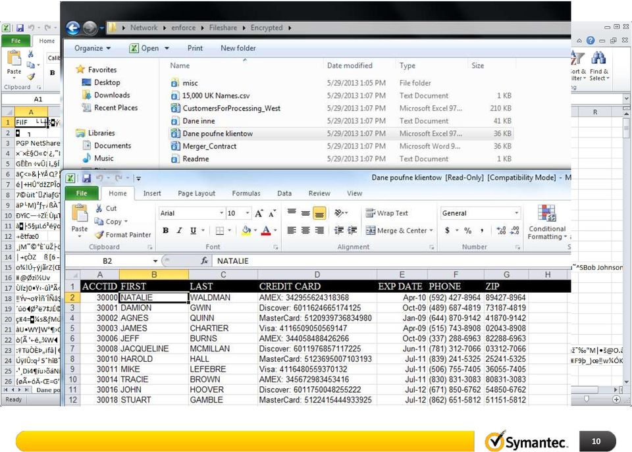Click the Accounting dollar format icon

coord(447,230)
